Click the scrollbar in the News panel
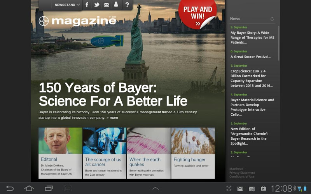 tap(279, 43)
